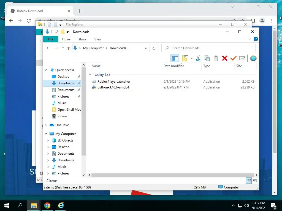
Task: Click in the Search Downloads field
Action: (x=208, y=48)
